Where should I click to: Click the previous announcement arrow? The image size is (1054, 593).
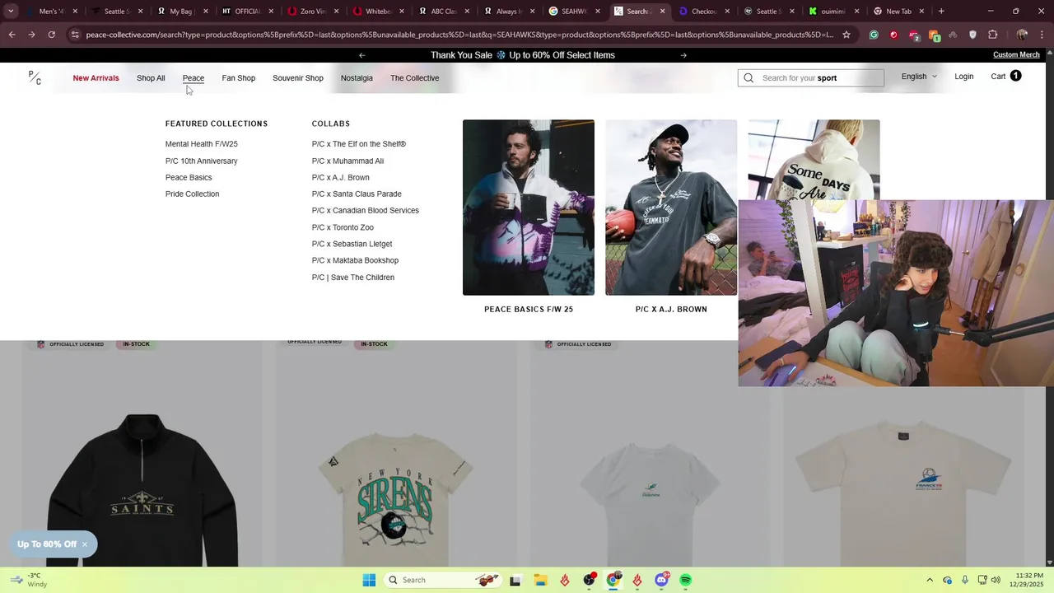[x=361, y=55]
